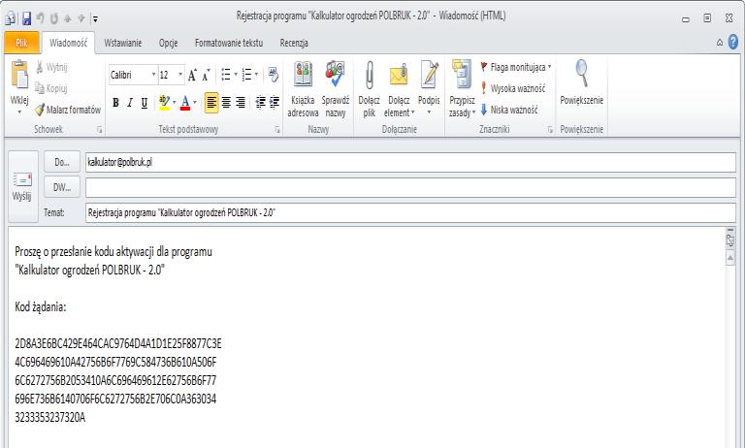The image size is (745, 448).
Task: Click the DW... copy recipients button
Action: (x=62, y=187)
